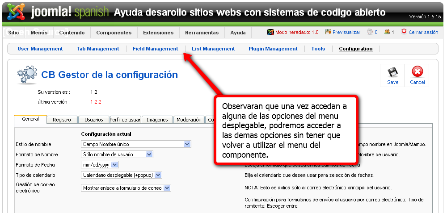447x213 pixels.
Task: Click the logged-in users icon
Action: [387, 32]
